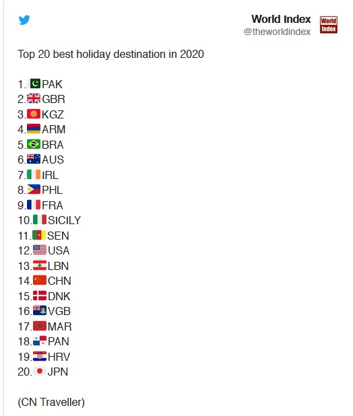
Task: Click the Japan flag next to JPN
Action: [40, 371]
